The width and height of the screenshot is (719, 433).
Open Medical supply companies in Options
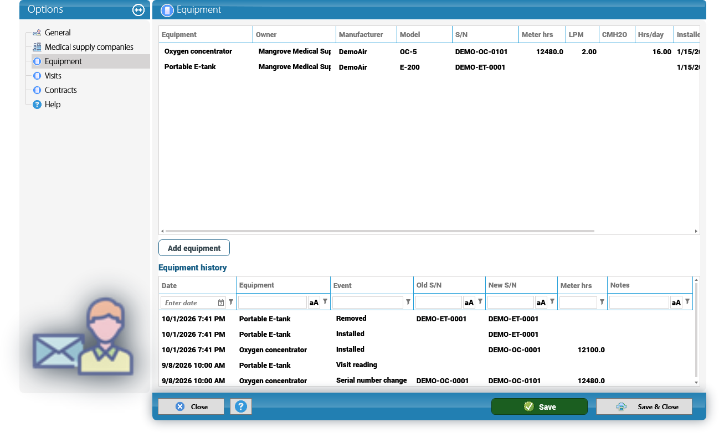tap(89, 47)
